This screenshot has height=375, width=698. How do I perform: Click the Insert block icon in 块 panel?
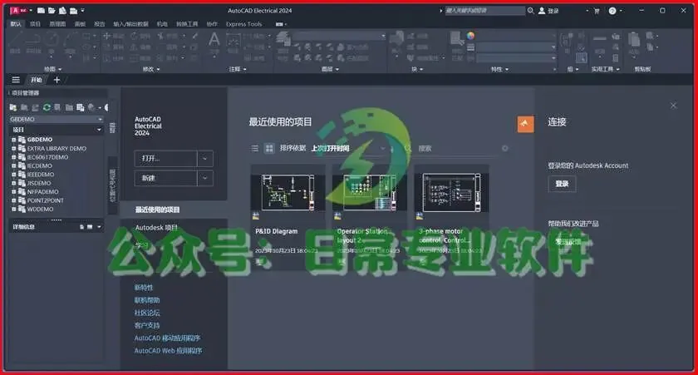396,39
